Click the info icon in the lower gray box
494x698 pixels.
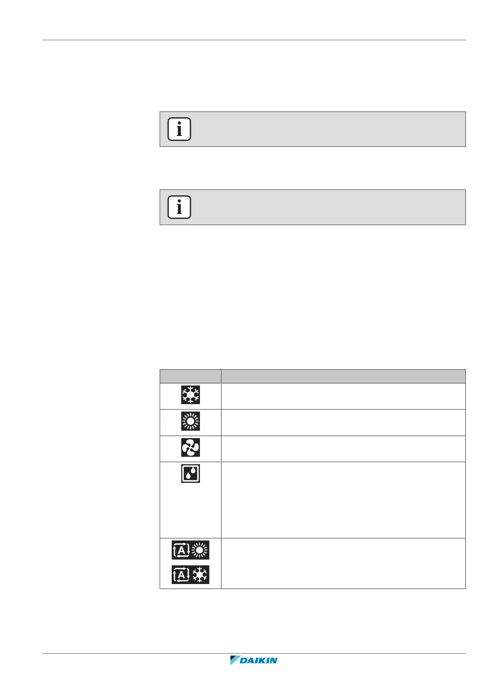[x=179, y=207]
